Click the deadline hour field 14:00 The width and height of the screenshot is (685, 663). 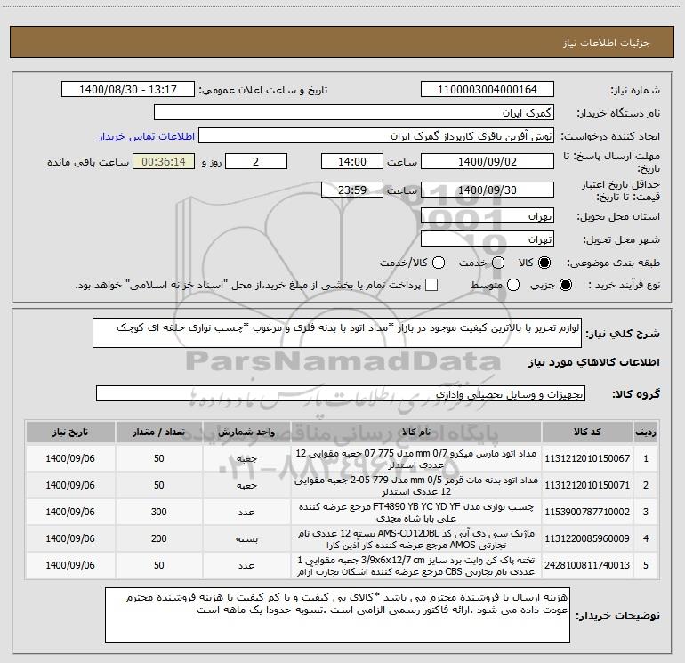click(352, 161)
